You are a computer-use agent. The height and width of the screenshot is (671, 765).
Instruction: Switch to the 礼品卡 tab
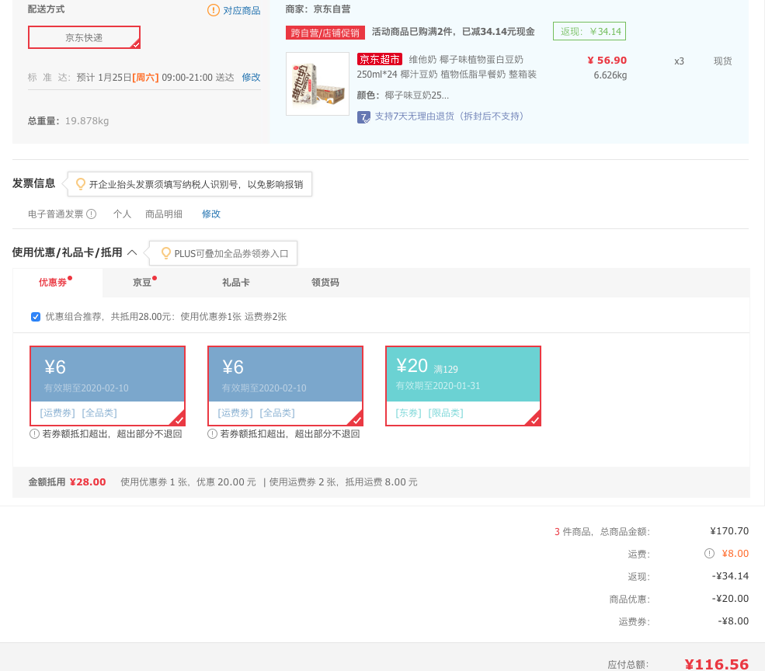click(x=235, y=283)
